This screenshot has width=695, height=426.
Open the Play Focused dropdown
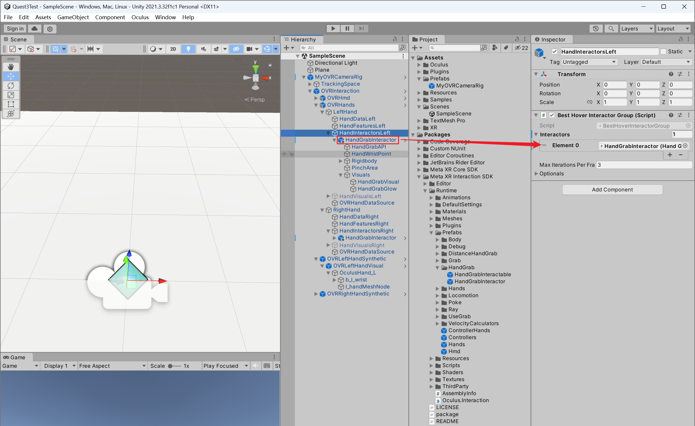point(226,366)
